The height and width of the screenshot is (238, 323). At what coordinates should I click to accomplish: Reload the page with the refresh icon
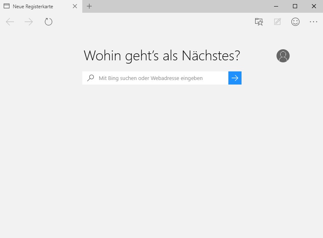(x=49, y=22)
